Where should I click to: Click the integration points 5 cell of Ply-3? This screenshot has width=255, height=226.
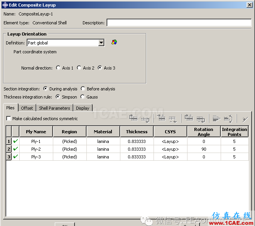tap(235, 157)
